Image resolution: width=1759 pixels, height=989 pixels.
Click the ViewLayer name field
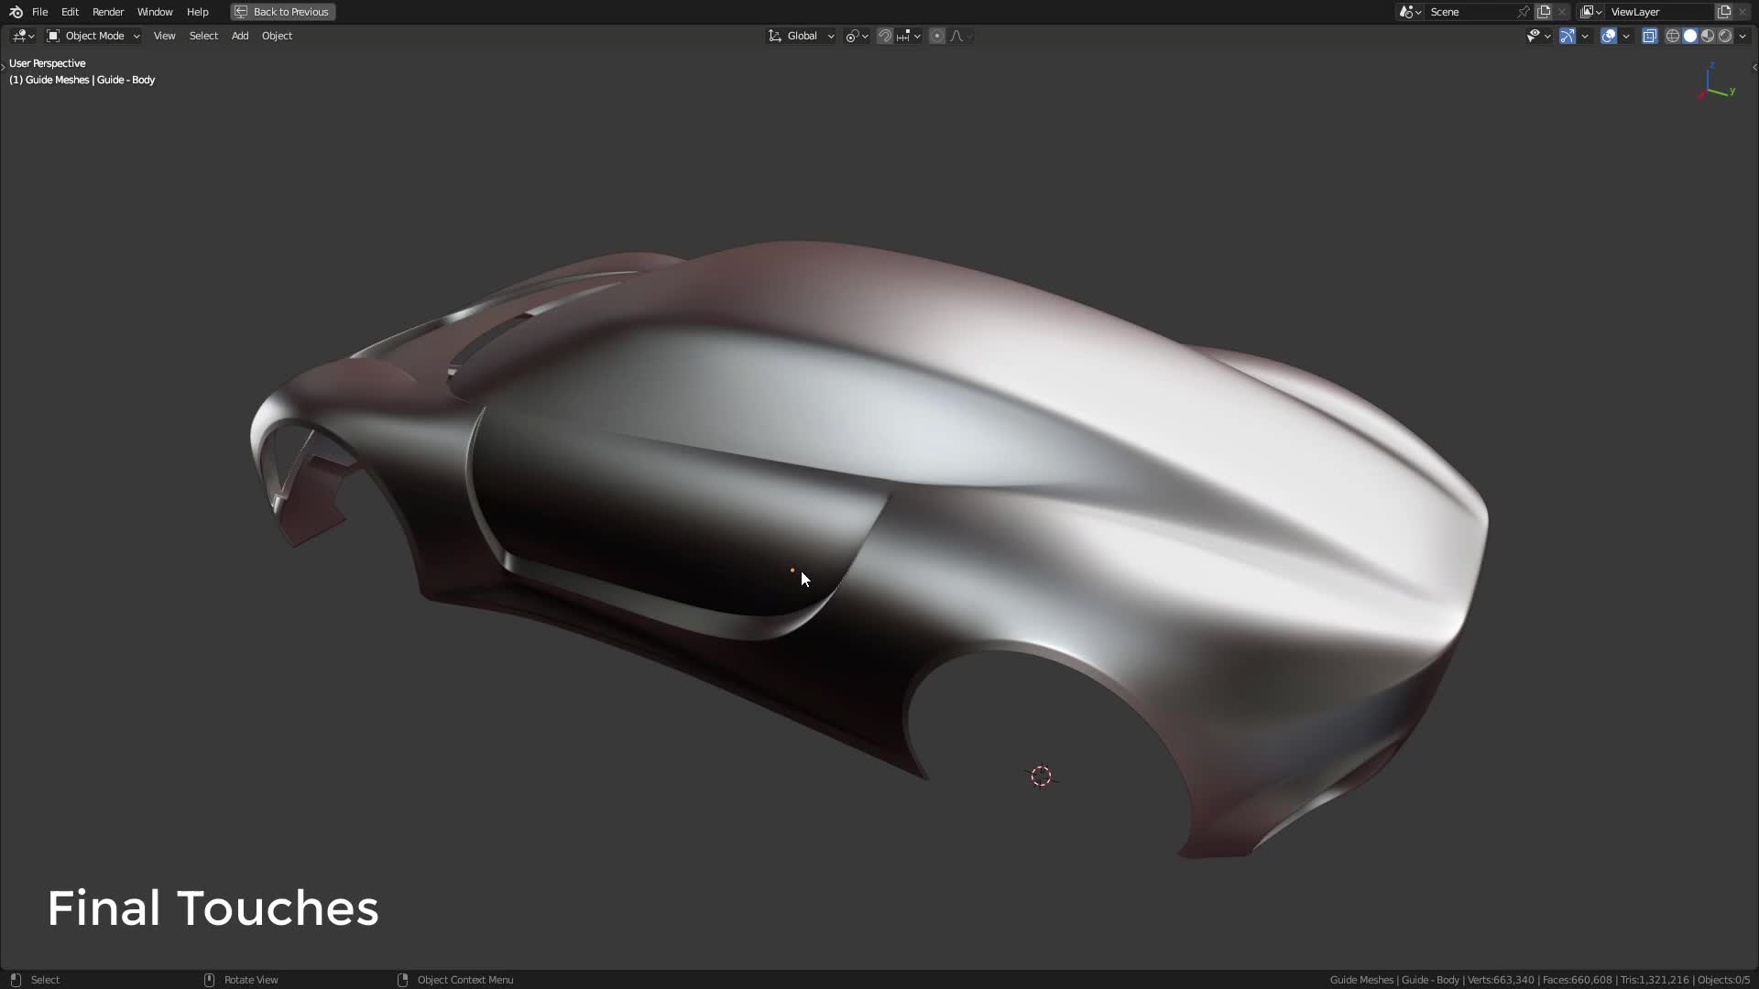click(1660, 12)
